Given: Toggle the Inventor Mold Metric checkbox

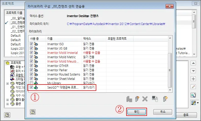Looking at the screenshot, I should (31, 57).
